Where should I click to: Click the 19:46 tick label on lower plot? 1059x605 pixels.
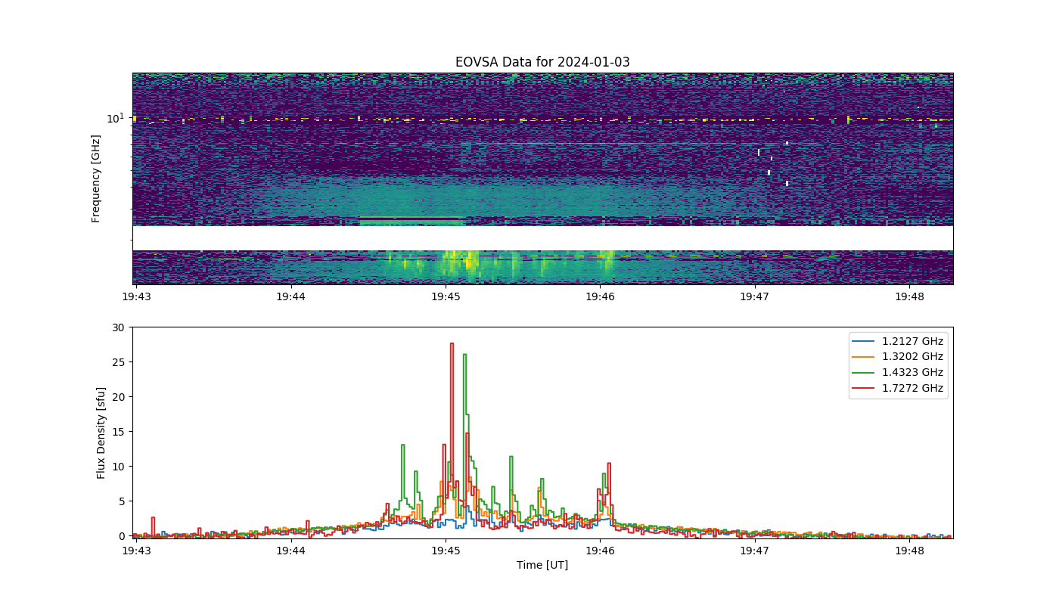600,551
